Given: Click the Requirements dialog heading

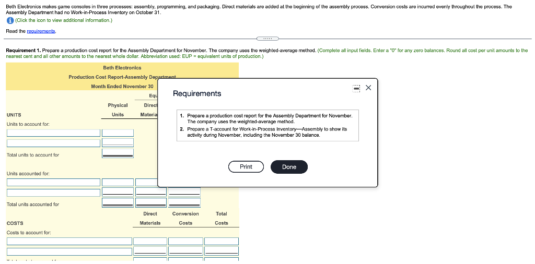Looking at the screenshot, I should coord(197,94).
